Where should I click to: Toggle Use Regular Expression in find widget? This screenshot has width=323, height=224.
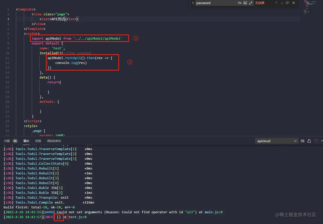pyautogui.click(x=251, y=3)
